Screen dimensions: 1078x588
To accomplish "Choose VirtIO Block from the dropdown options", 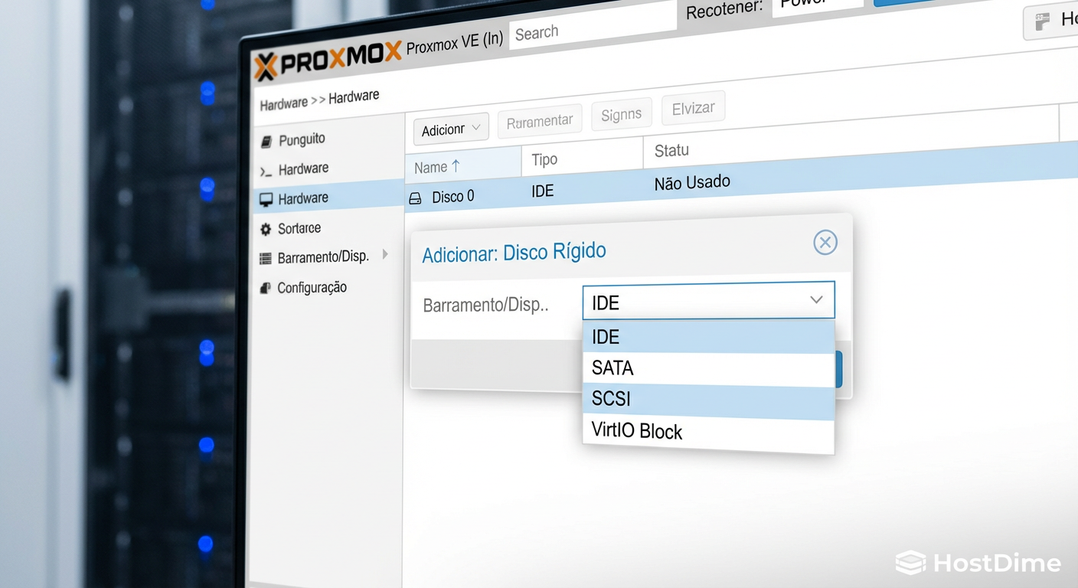I will (636, 431).
